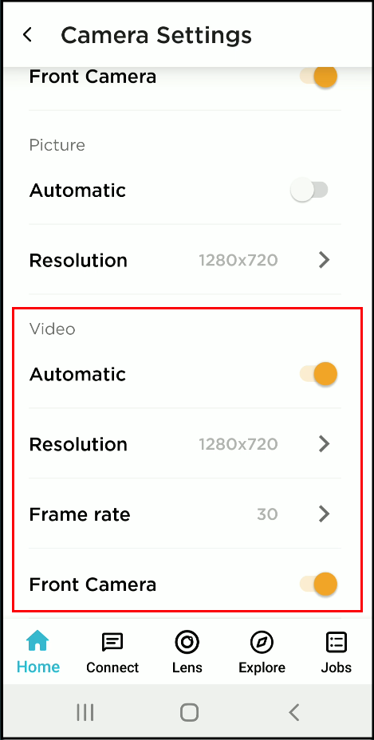The width and height of the screenshot is (374, 740).
Task: Open the Connect chat icon
Action: pos(112,642)
